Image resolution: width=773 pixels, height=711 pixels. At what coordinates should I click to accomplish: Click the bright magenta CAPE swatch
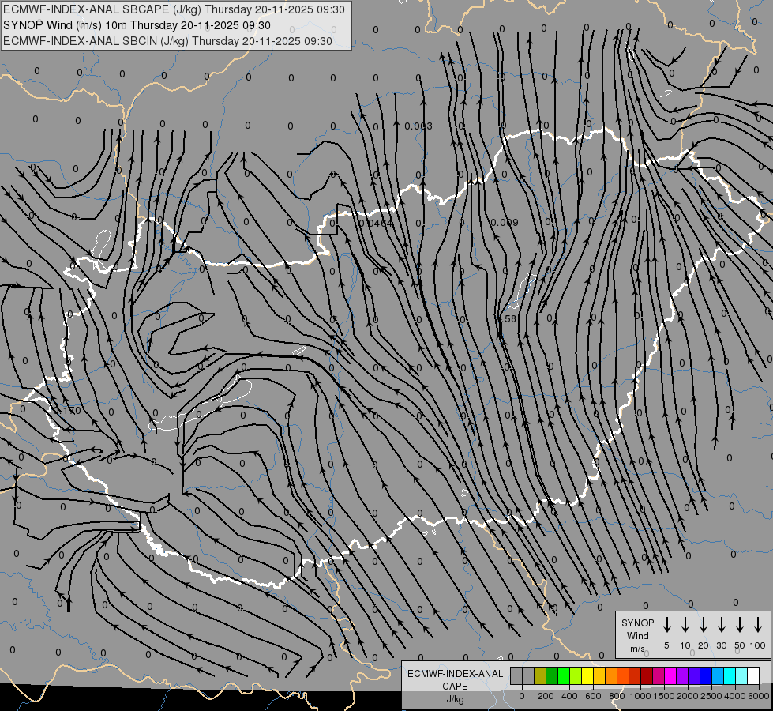click(x=671, y=675)
